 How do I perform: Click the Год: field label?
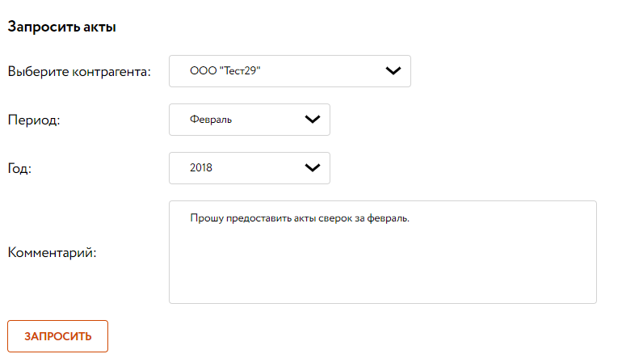point(19,168)
